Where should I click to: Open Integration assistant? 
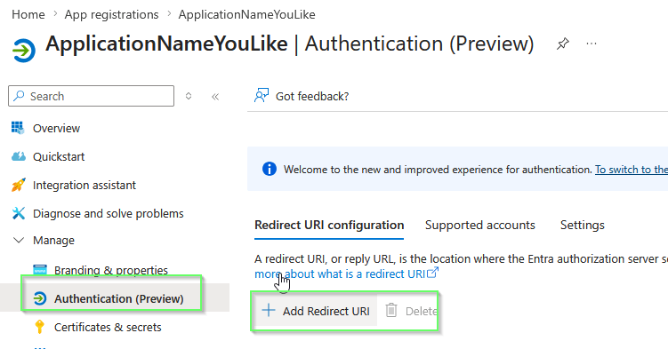pos(85,186)
